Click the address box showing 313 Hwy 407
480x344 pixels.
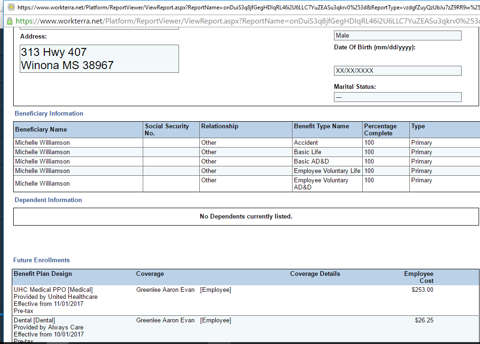[x=99, y=59]
